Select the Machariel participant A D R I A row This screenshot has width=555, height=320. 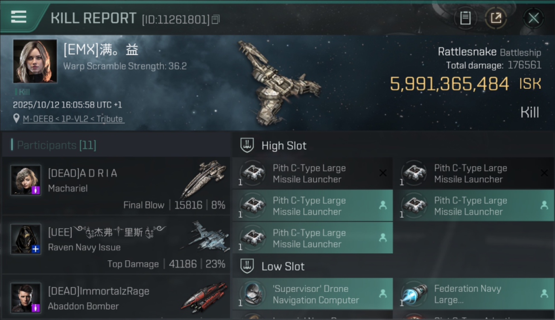pos(116,186)
